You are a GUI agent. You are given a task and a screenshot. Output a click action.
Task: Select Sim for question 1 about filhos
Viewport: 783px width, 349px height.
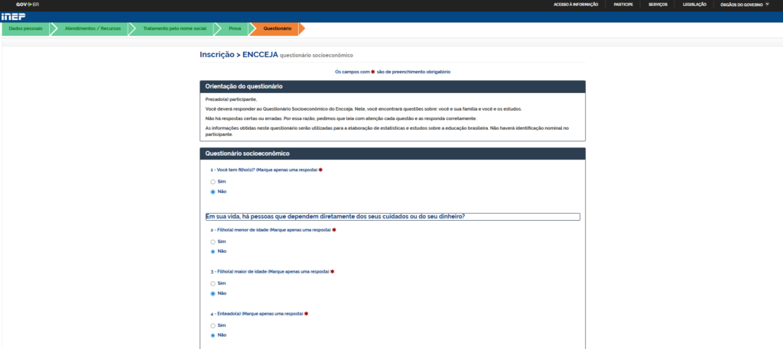(x=213, y=182)
